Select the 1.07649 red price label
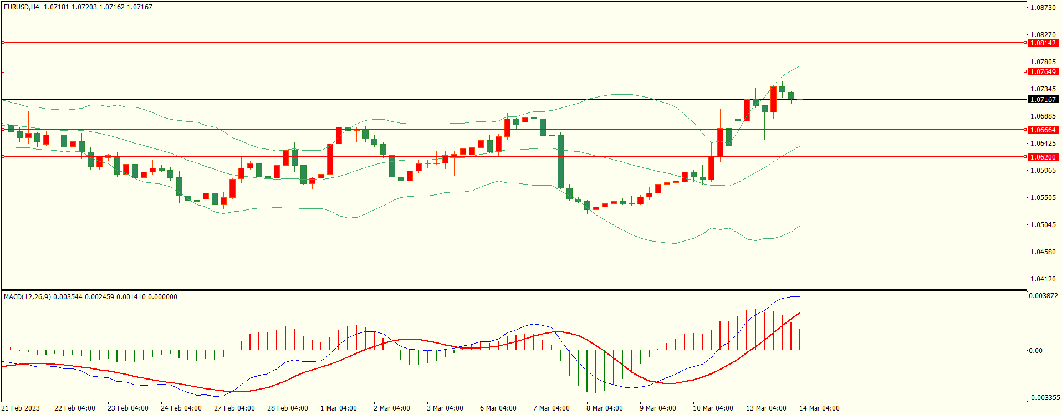Image resolution: width=1062 pixels, height=415 pixels. (x=1043, y=71)
